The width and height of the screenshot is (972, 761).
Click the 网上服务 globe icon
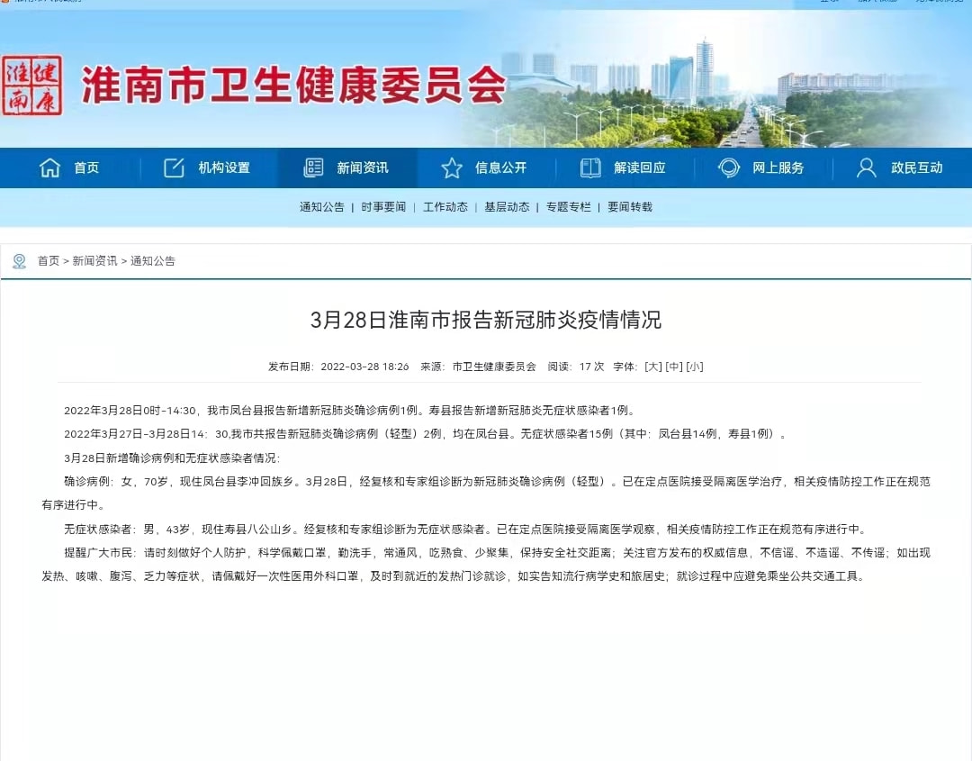point(728,168)
